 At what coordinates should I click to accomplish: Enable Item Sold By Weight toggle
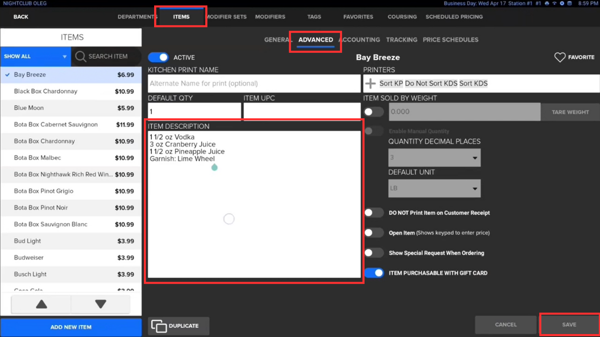click(373, 112)
